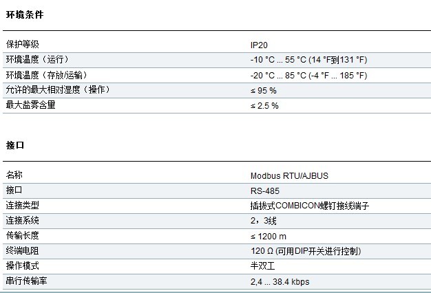Select the ≤ 1200 m transmission length
This screenshot has width=431, height=293.
[269, 236]
